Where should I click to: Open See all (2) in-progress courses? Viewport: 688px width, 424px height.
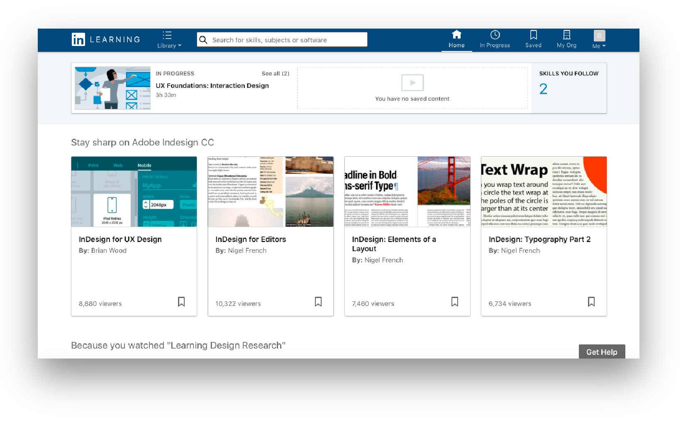coord(276,73)
